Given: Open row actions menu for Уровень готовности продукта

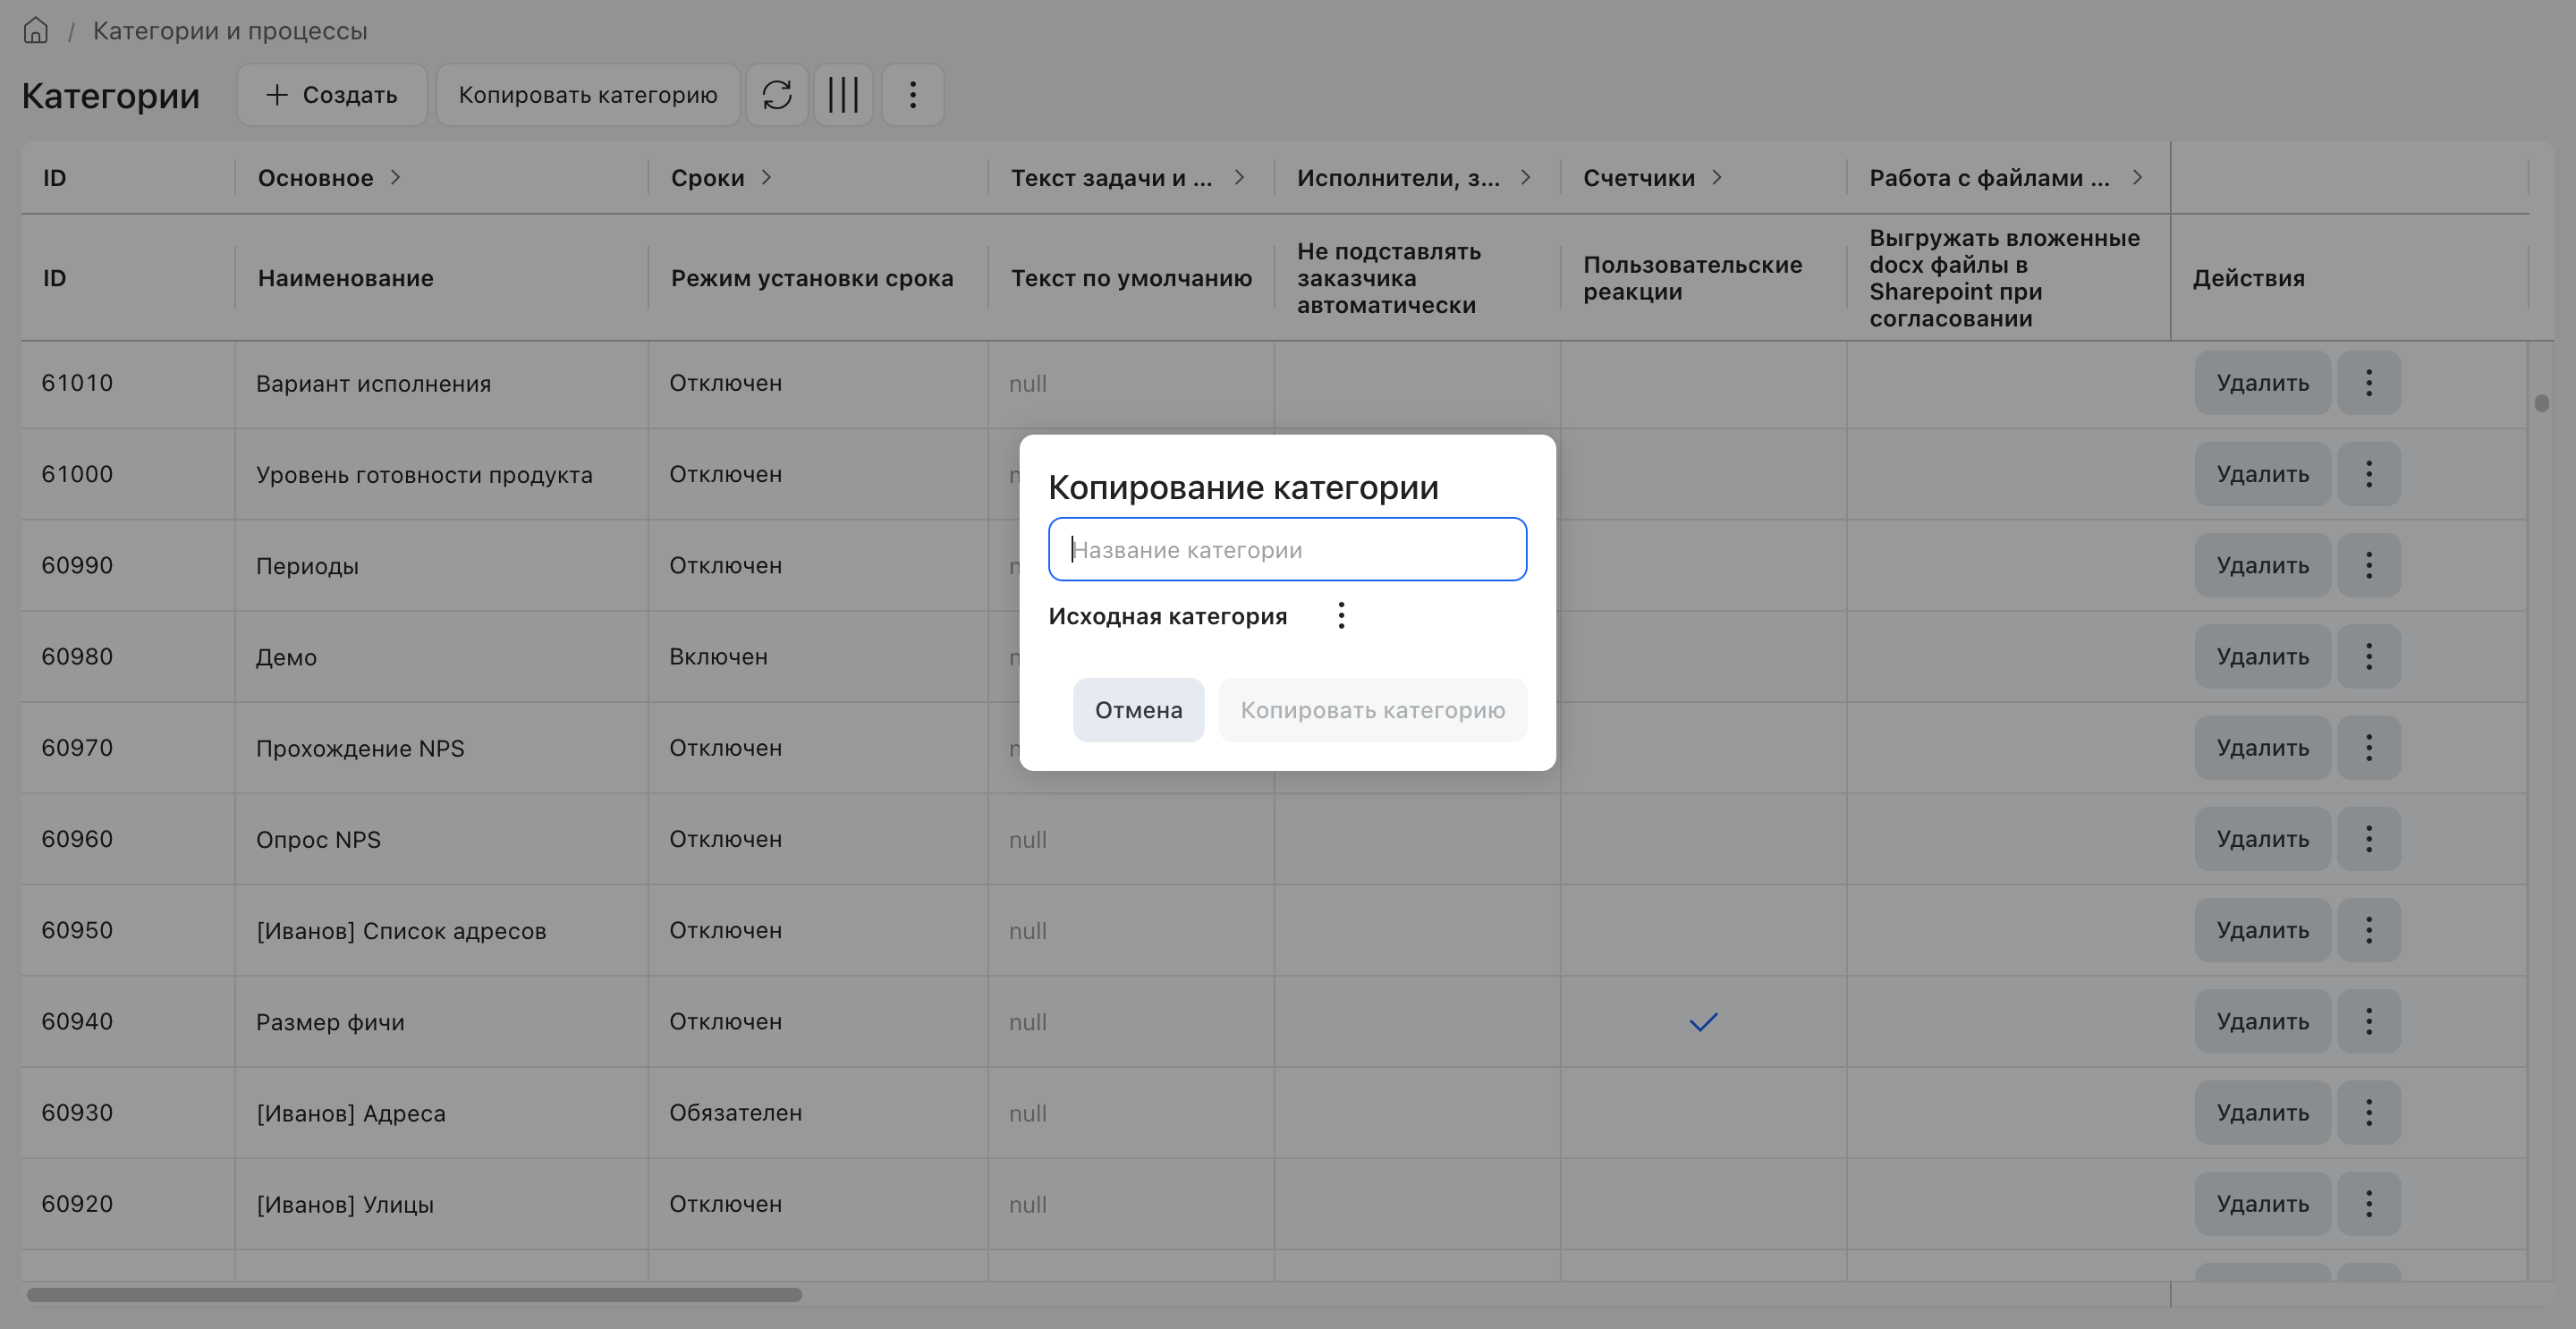Looking at the screenshot, I should [2368, 474].
